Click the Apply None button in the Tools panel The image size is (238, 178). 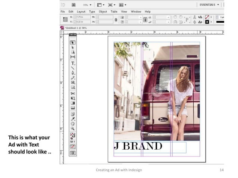pos(73,147)
